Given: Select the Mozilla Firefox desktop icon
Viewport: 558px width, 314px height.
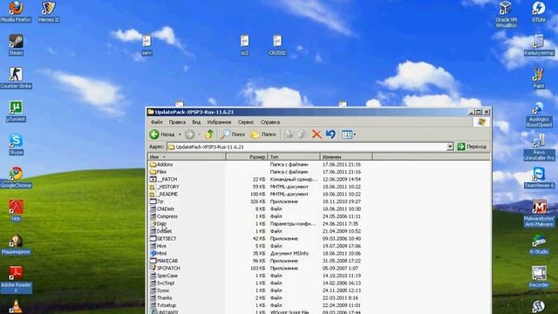Looking at the screenshot, I should pyautogui.click(x=16, y=11).
